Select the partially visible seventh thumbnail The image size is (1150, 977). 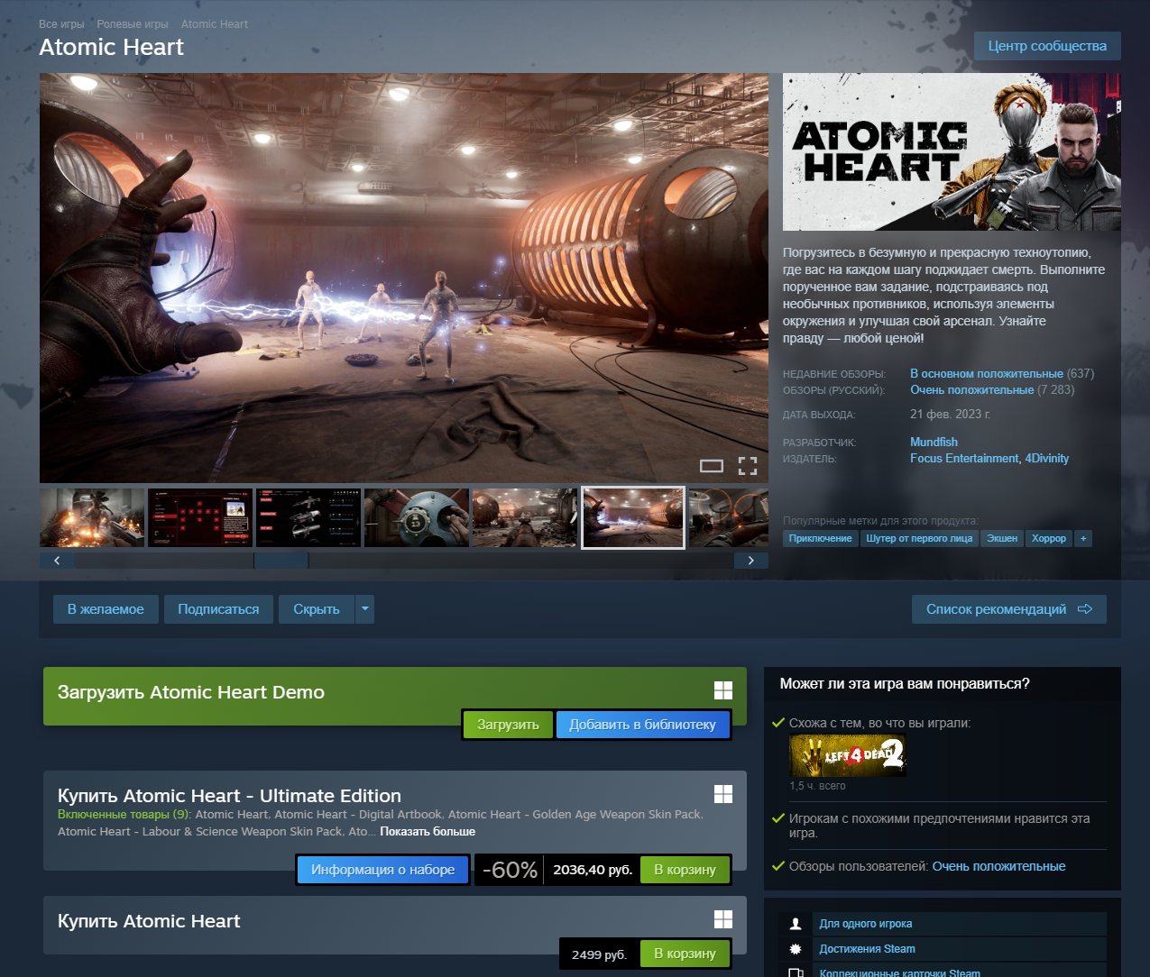[729, 517]
